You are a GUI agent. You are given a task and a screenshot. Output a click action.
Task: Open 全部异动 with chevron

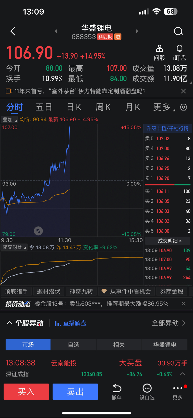[x=169, y=323]
